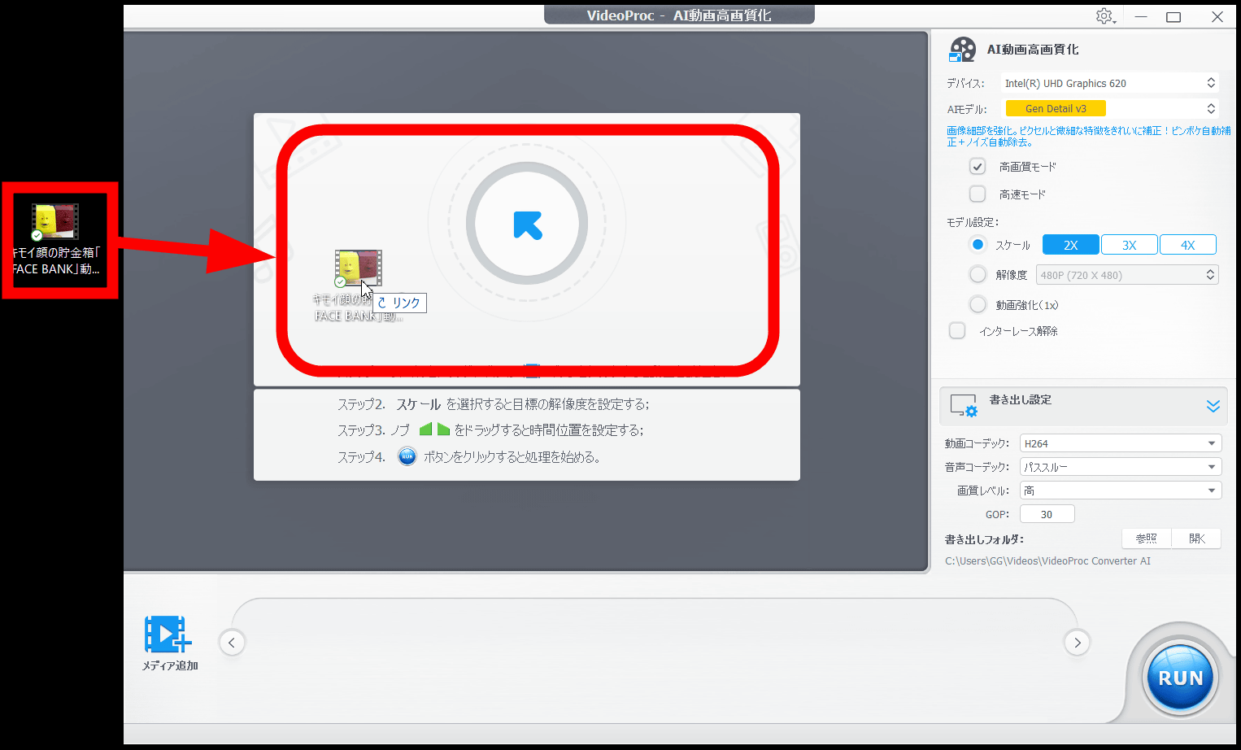Select the スケール radio button
The height and width of the screenshot is (750, 1241).
(978, 245)
